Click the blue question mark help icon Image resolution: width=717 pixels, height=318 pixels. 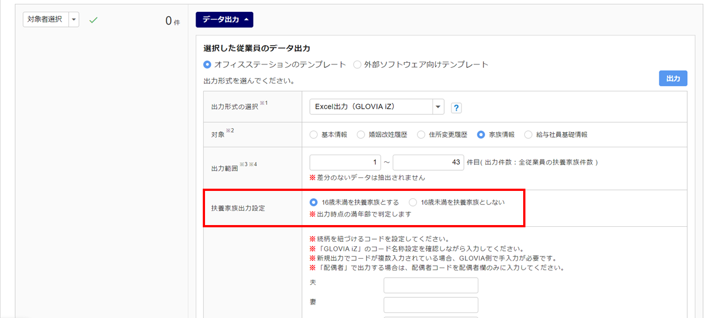[x=456, y=108]
